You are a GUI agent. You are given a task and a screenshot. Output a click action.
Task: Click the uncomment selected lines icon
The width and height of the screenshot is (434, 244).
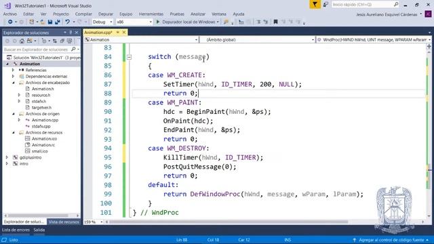(265, 22)
